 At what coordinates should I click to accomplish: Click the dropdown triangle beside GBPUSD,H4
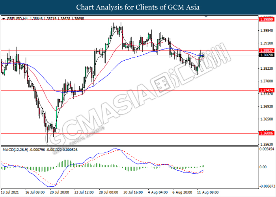(4, 19)
